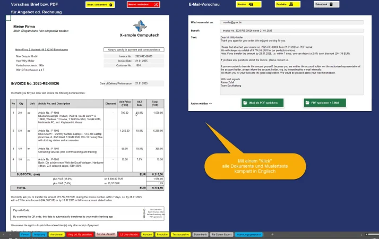Viewport: 379px width, 239px height.
Task: Click the PDF speichern + E-Mail button
Action: click(x=325, y=103)
